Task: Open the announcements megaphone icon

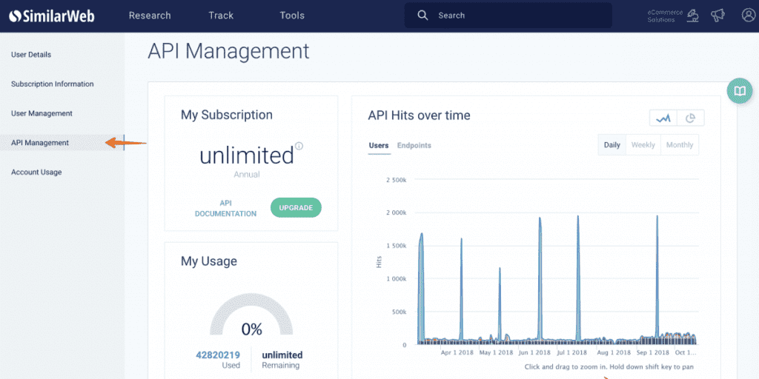Action: [x=717, y=16]
